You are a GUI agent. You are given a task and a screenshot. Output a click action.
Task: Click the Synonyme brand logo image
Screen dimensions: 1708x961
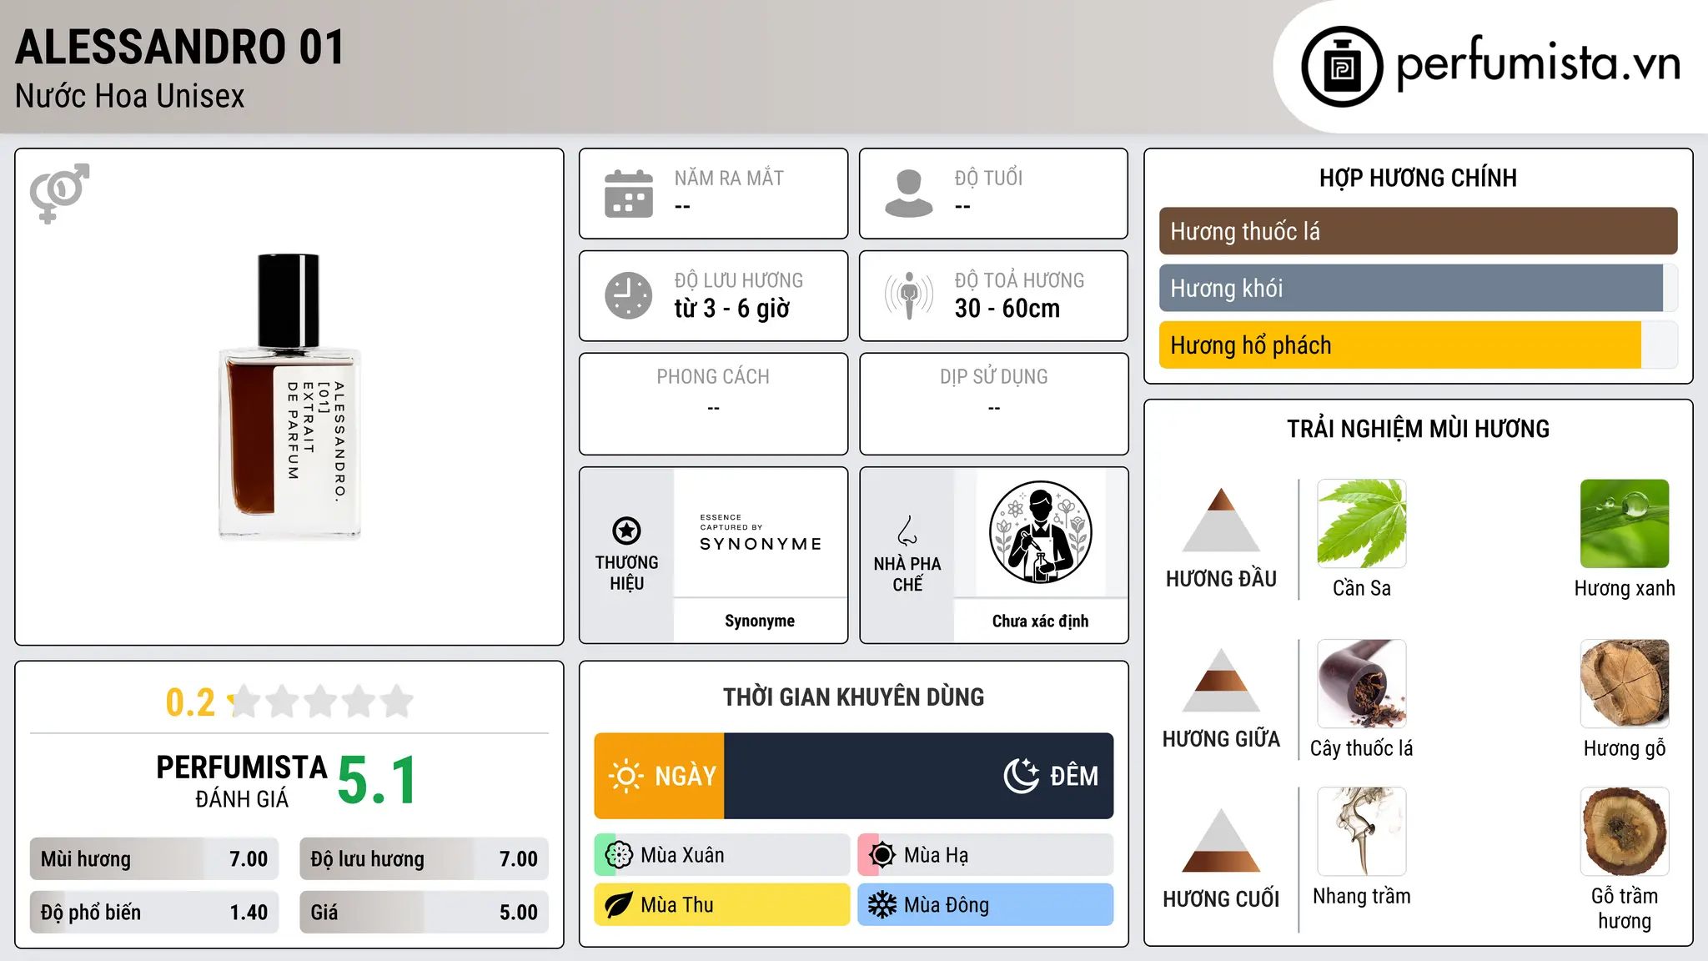pos(760,533)
